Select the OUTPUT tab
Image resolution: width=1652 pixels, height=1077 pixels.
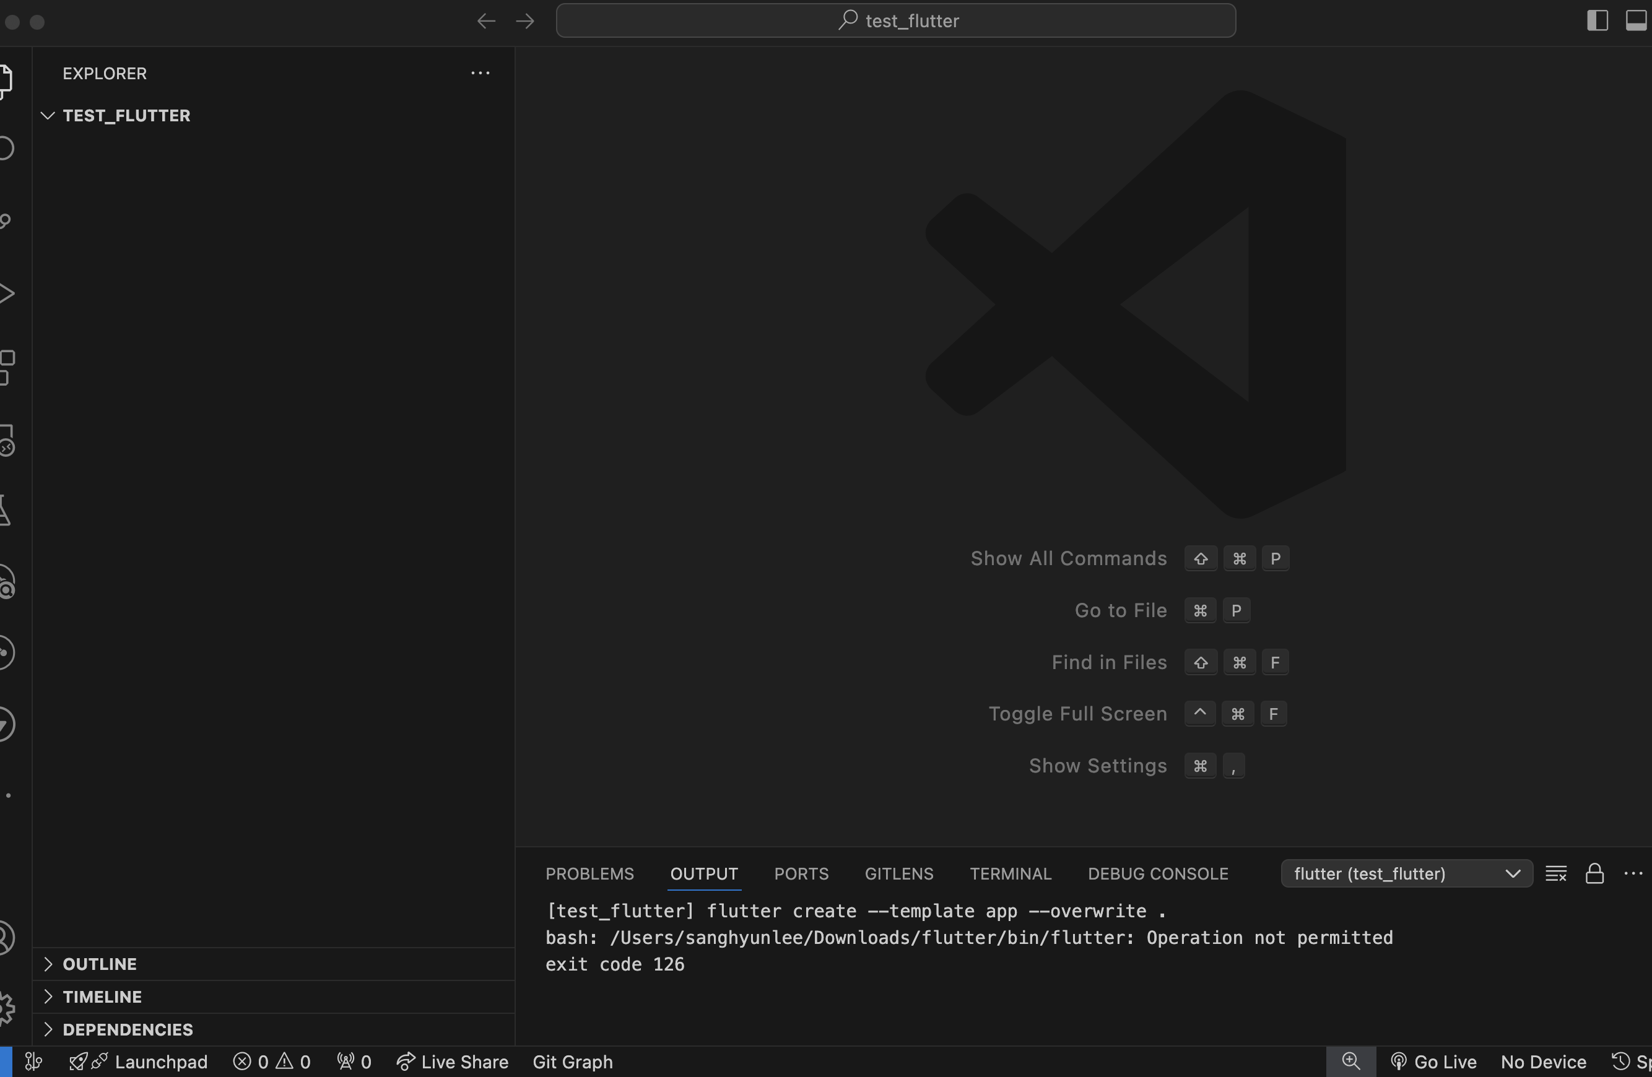tap(704, 874)
